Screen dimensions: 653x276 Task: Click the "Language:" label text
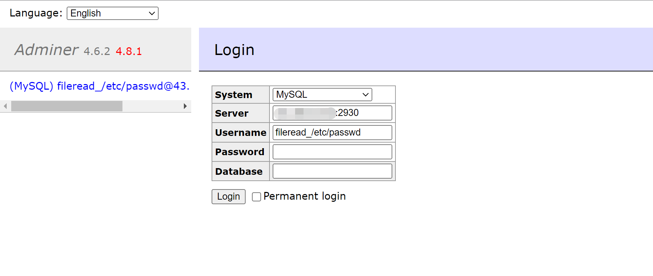click(36, 13)
